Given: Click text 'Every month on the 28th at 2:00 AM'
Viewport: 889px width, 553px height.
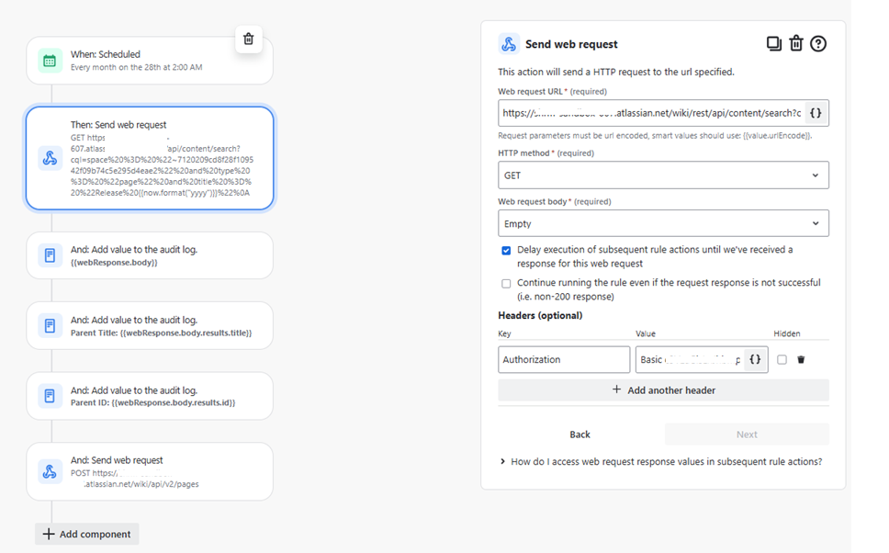Looking at the screenshot, I should coord(136,67).
